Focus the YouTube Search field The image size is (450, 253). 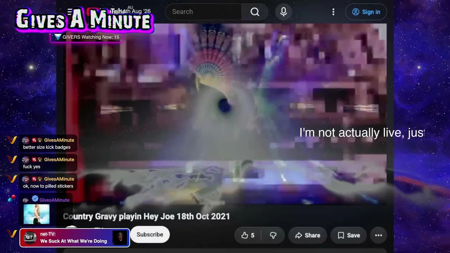204,12
